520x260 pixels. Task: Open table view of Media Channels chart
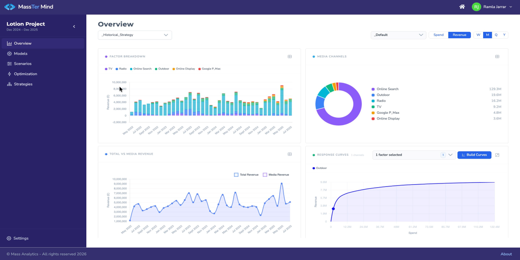497,56
